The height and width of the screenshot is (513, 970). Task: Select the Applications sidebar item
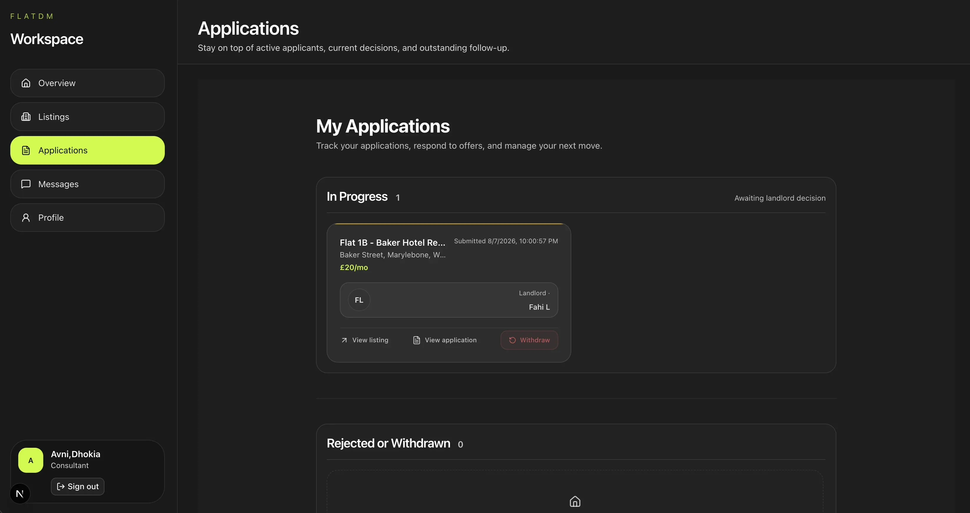pos(87,150)
